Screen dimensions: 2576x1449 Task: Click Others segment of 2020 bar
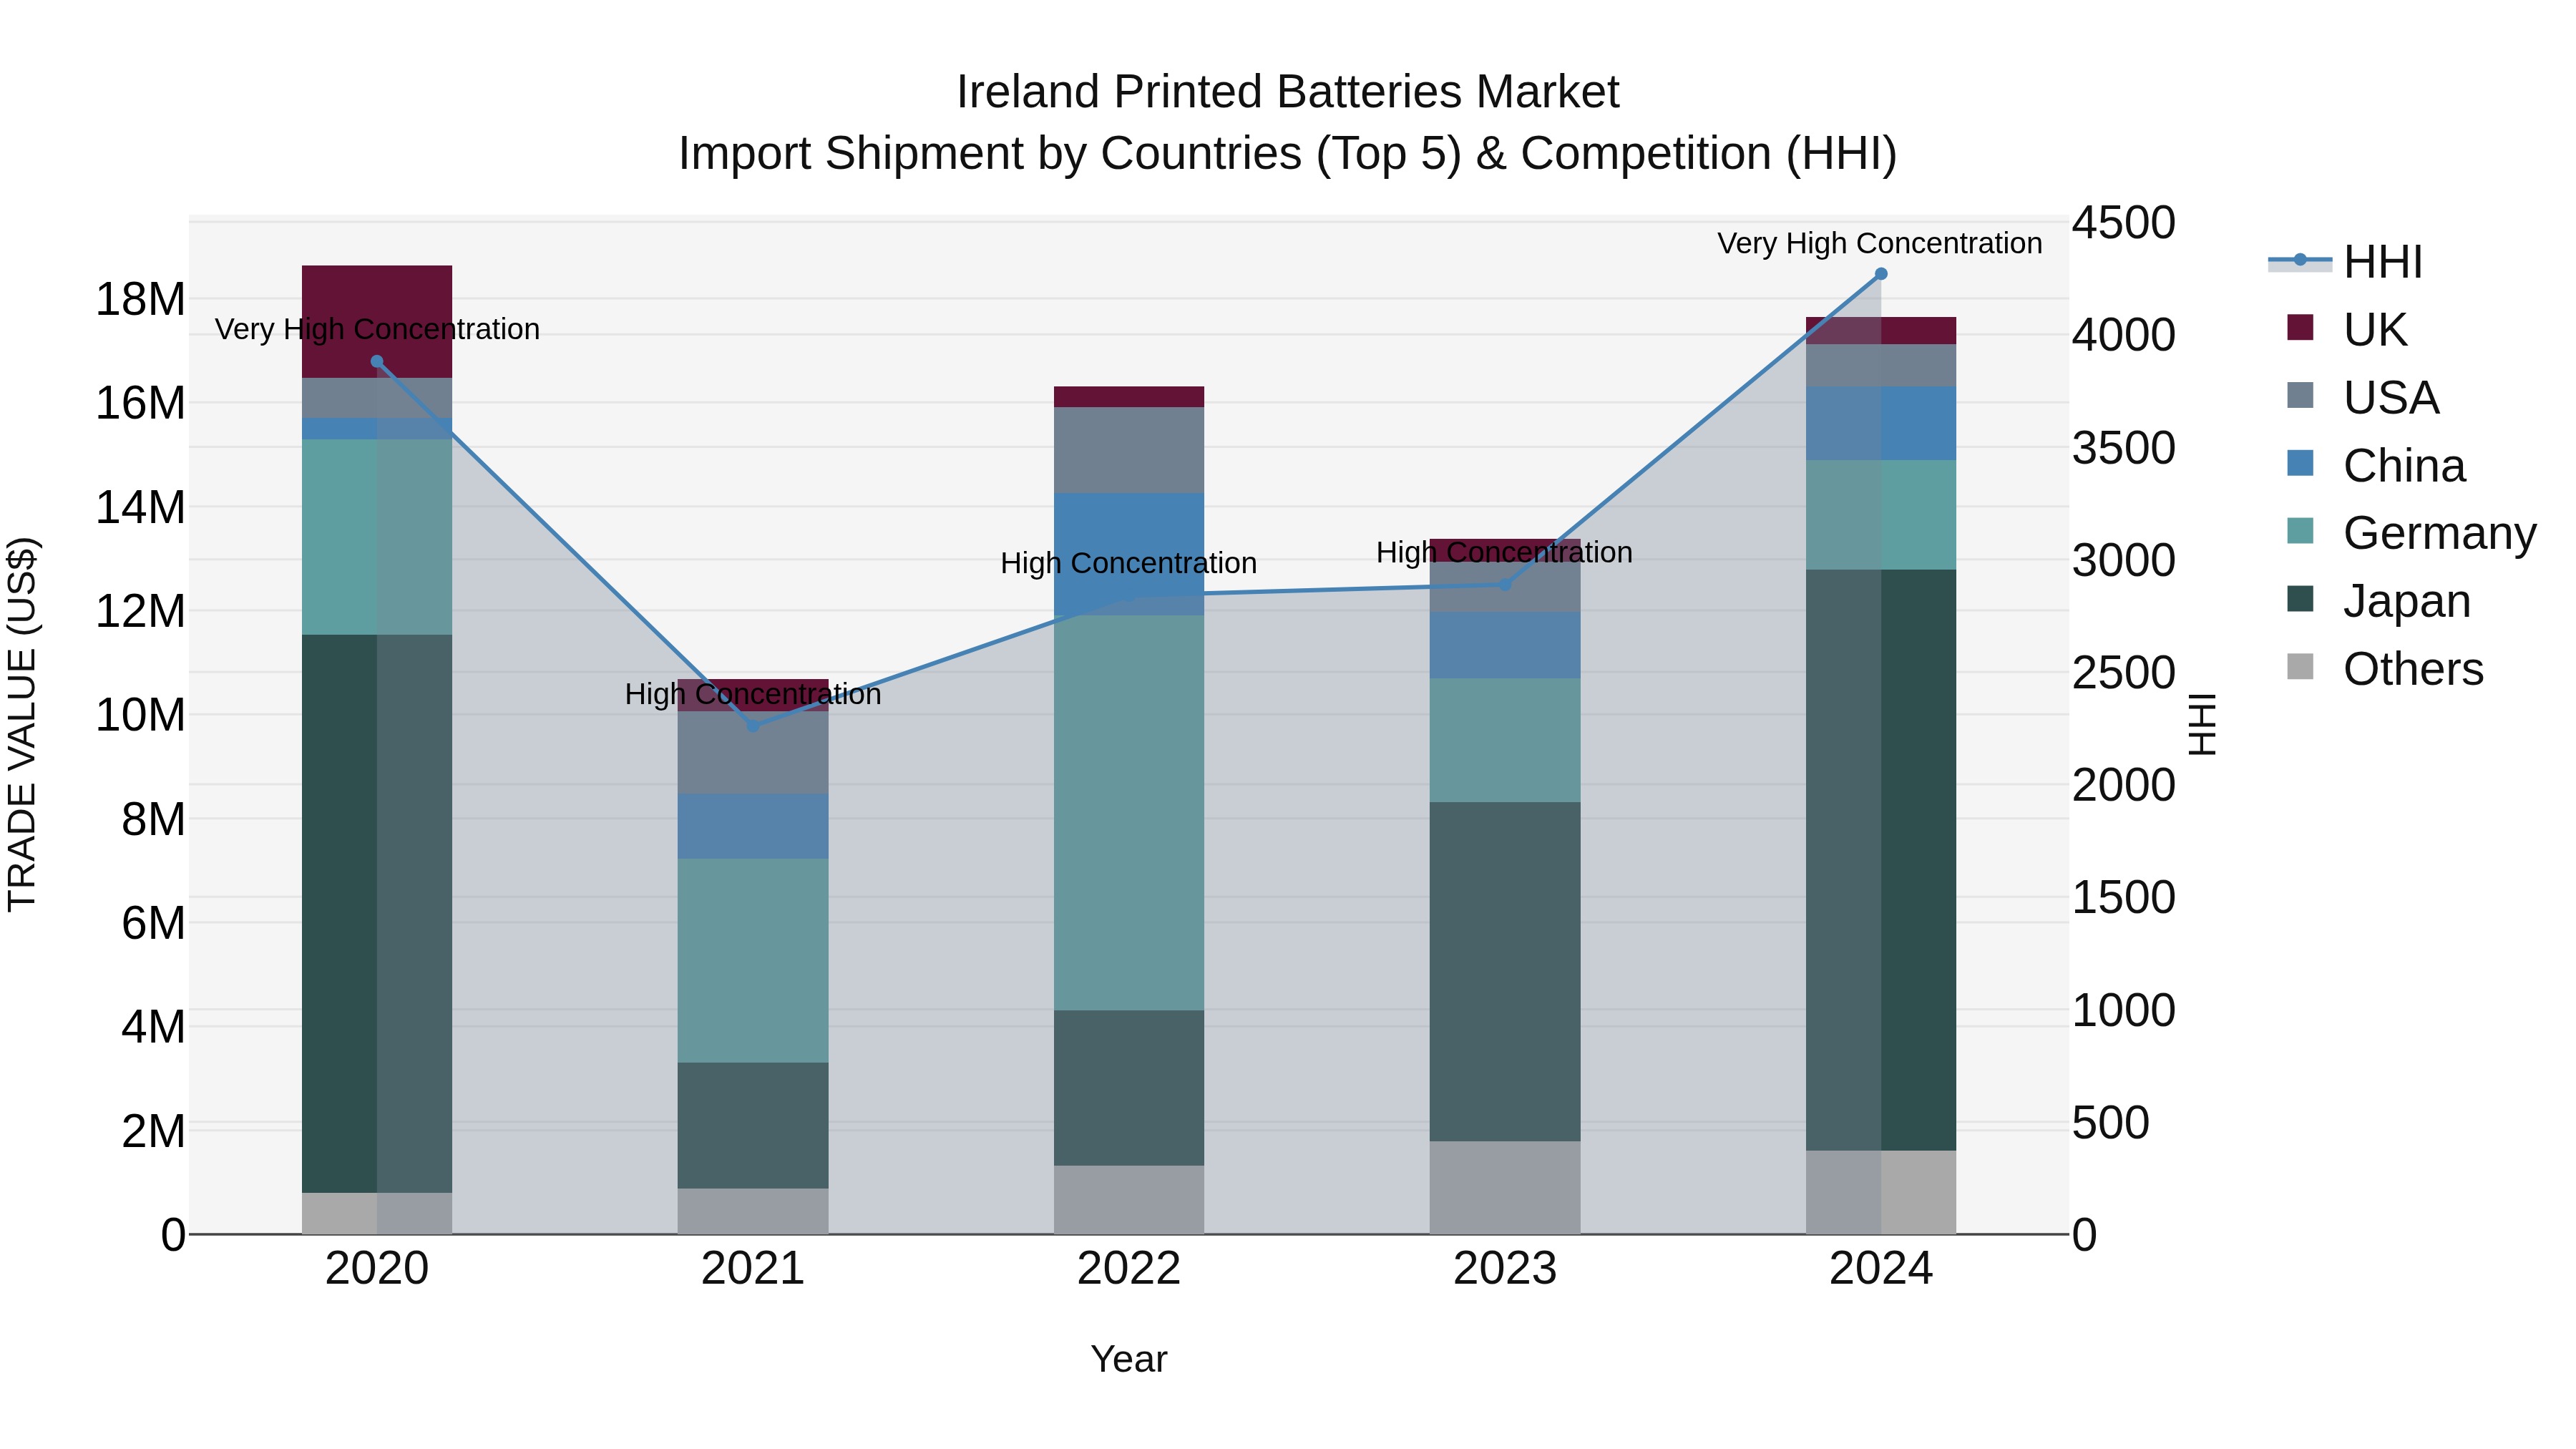(x=377, y=1213)
